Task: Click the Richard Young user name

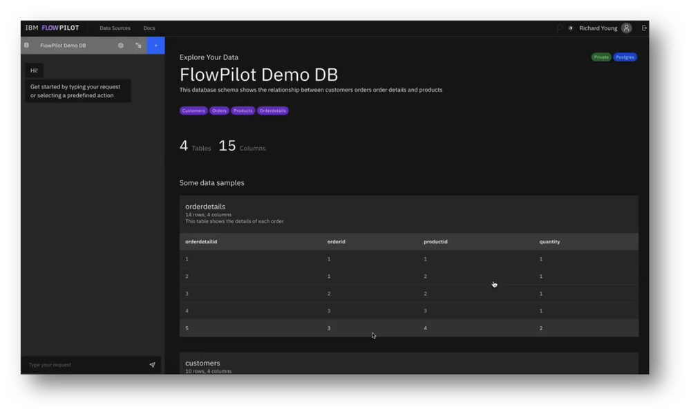Action: pyautogui.click(x=598, y=28)
